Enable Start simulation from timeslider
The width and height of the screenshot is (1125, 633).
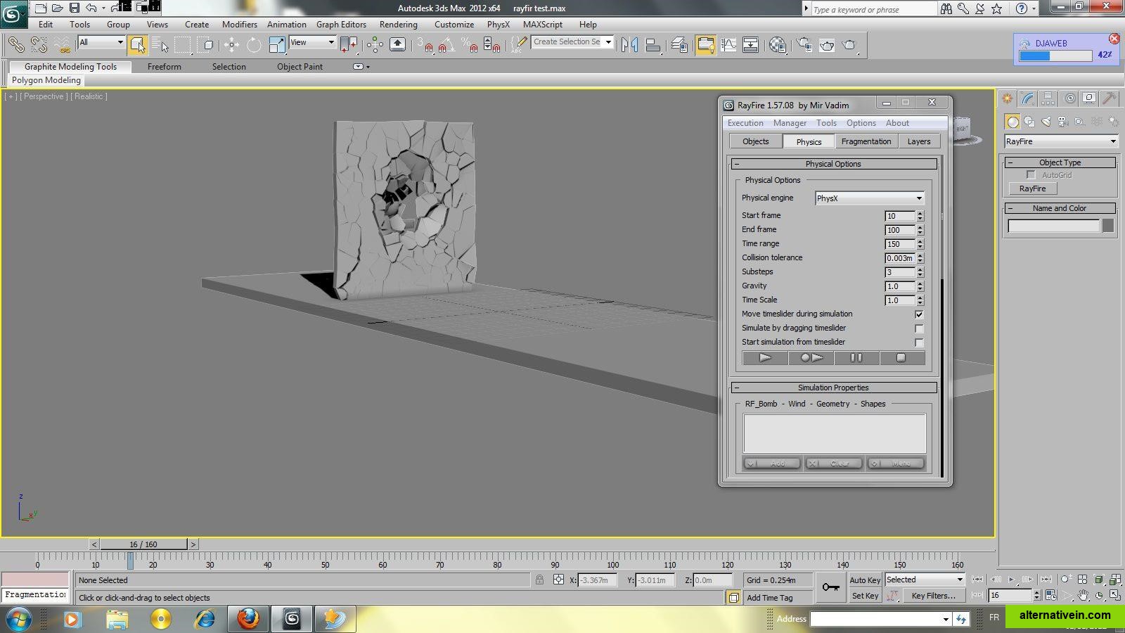tap(919, 343)
